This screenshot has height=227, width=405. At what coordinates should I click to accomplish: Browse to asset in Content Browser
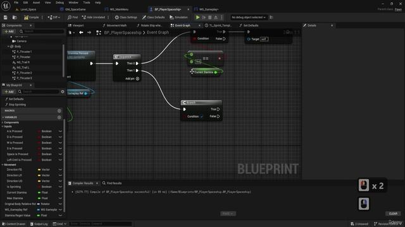(15, 18)
